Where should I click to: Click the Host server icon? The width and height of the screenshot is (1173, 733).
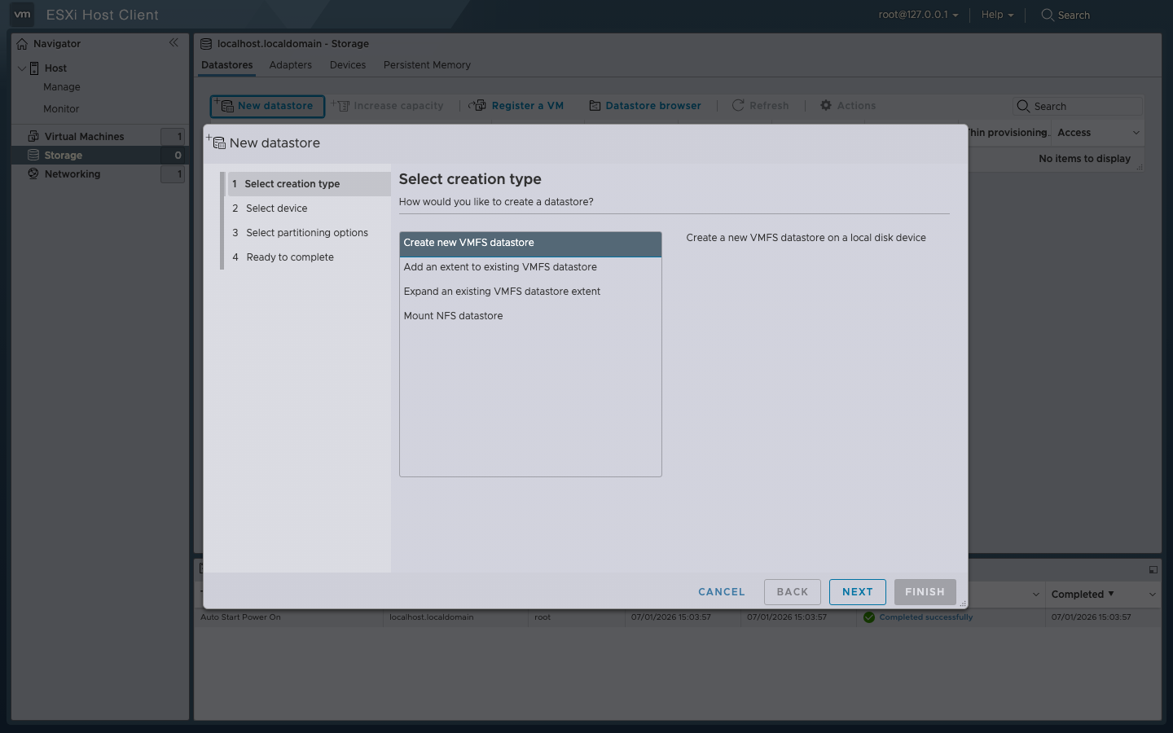34,68
